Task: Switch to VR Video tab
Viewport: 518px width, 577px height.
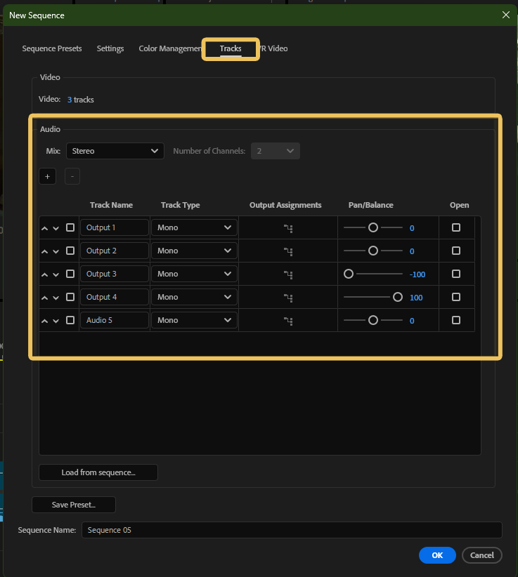Action: click(273, 48)
